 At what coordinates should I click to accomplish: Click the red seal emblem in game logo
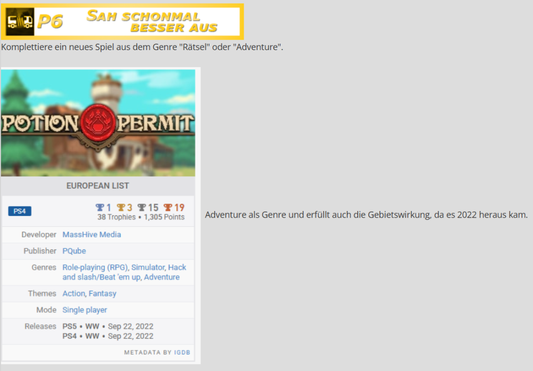[98, 123]
